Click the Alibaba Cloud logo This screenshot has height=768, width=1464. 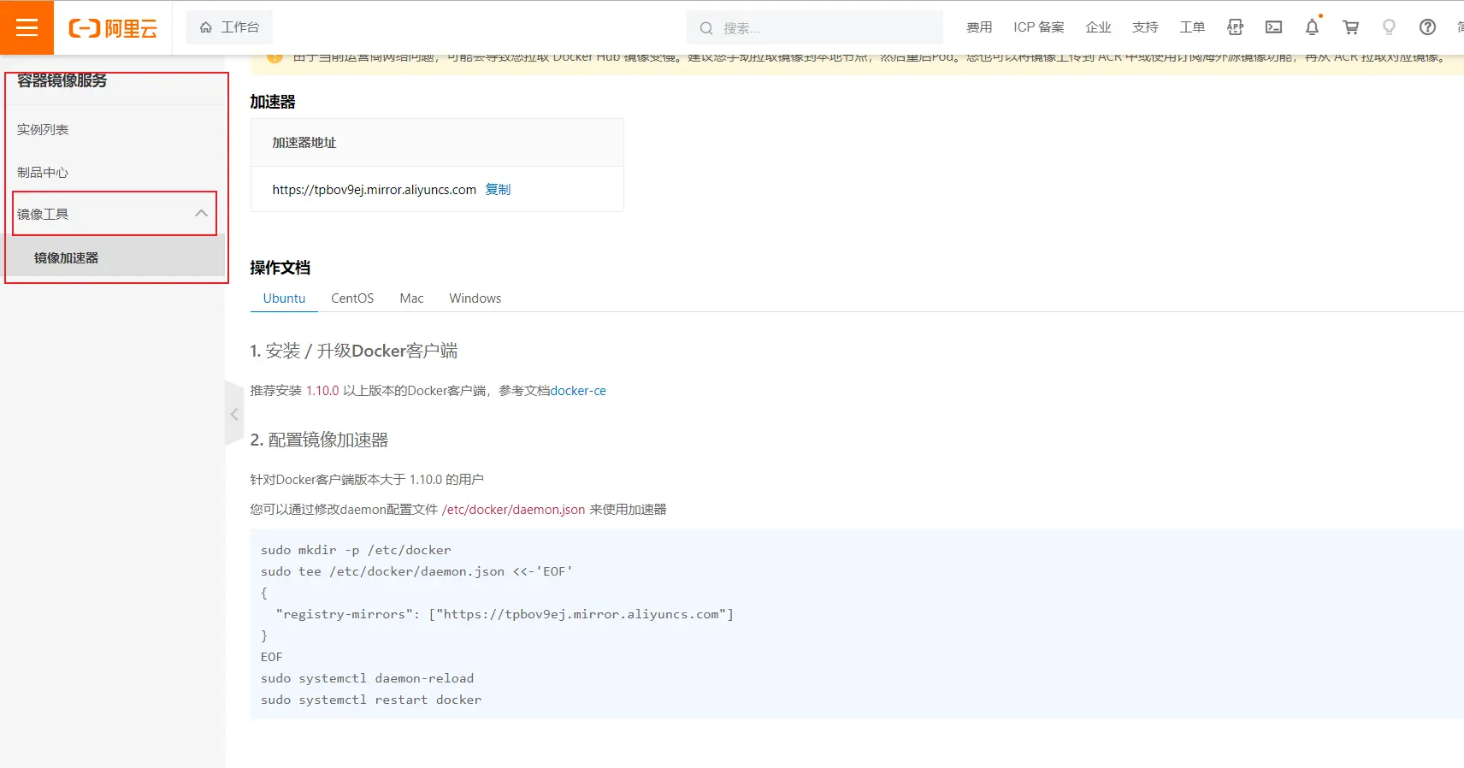(x=113, y=28)
